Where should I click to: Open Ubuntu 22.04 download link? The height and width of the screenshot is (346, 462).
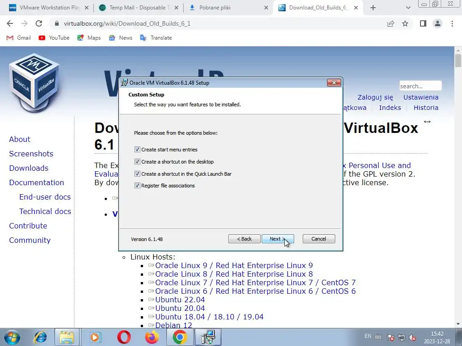coord(180,300)
